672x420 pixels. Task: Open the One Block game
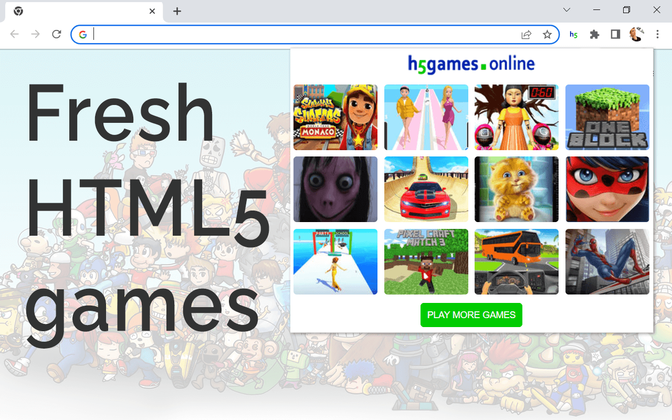pyautogui.click(x=607, y=117)
